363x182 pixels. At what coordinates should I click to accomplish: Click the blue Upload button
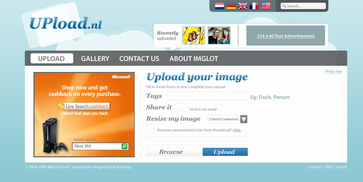click(x=225, y=152)
